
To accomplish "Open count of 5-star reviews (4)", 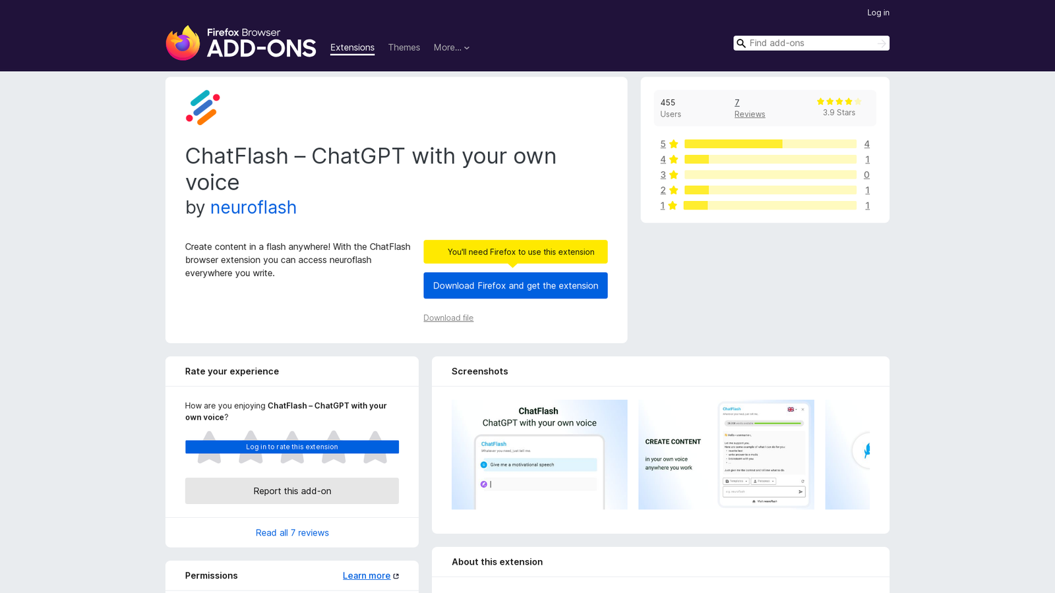I will 866,144.
